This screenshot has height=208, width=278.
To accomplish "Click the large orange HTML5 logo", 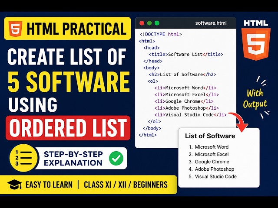I will point(256,44).
